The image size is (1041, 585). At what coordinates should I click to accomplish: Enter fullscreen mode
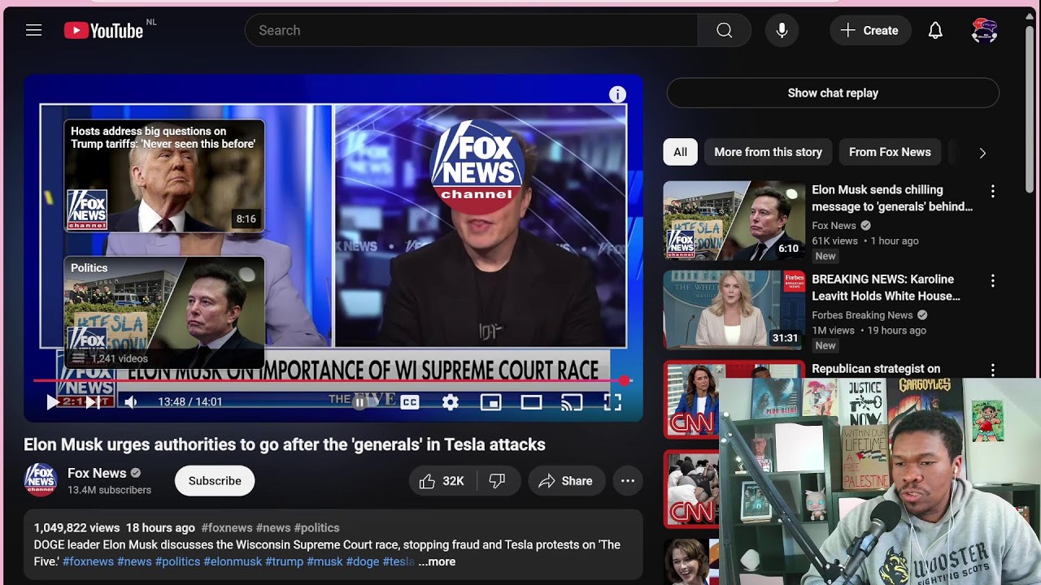[612, 401]
